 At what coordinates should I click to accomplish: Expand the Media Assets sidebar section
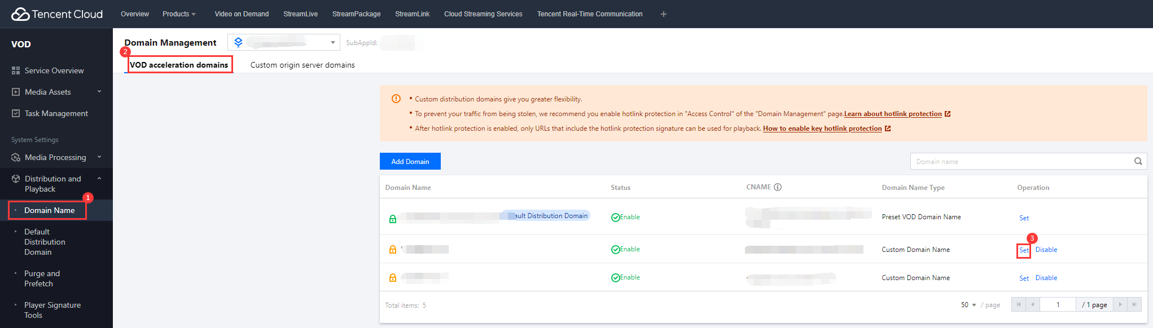click(99, 92)
